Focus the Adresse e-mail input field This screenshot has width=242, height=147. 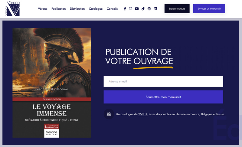pos(163,81)
